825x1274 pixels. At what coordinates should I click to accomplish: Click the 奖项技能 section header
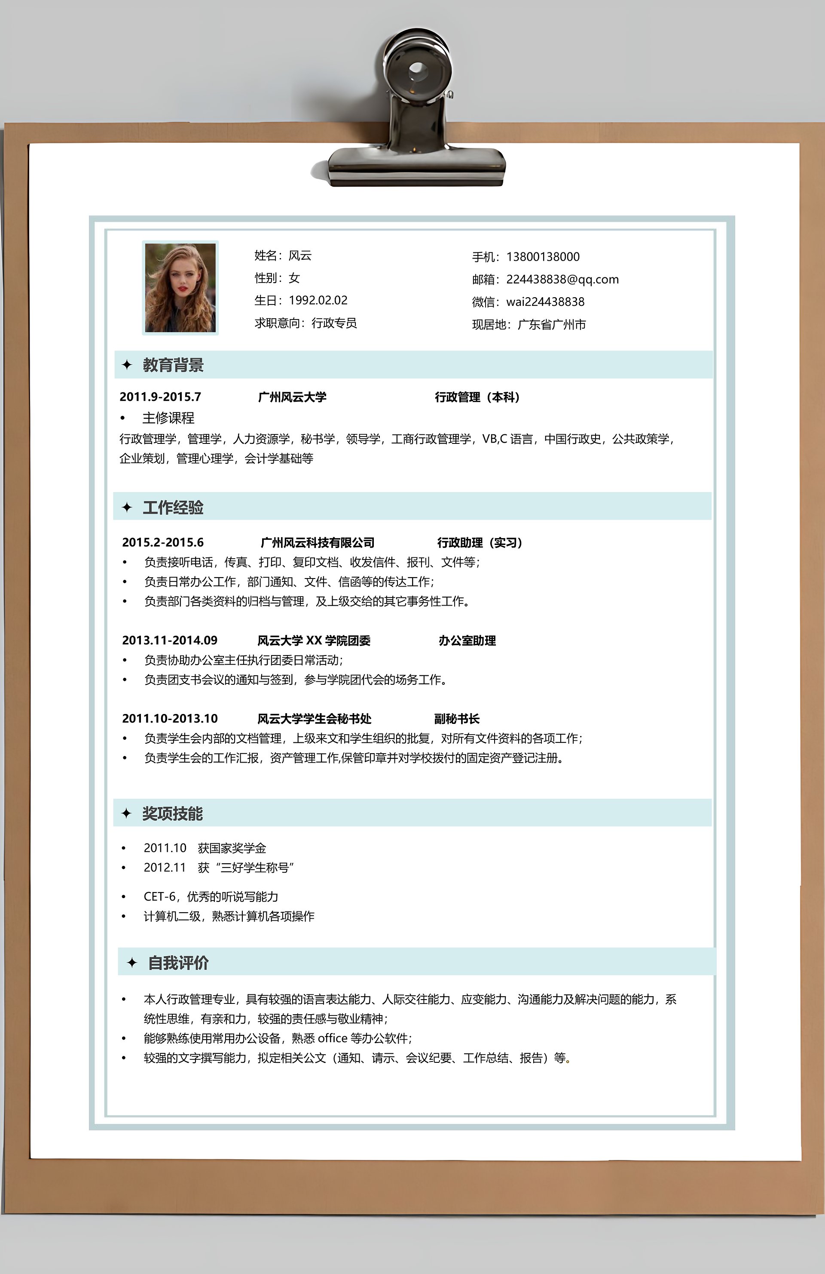click(172, 814)
